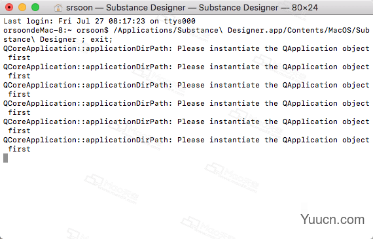Click the home folder proxy icon in title bar
The width and height of the screenshot is (373, 239).
click(x=58, y=8)
